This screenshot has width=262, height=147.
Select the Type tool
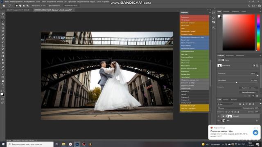click(3, 70)
